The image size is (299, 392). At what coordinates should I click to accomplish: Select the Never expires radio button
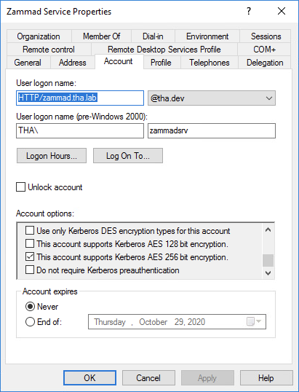(x=30, y=307)
